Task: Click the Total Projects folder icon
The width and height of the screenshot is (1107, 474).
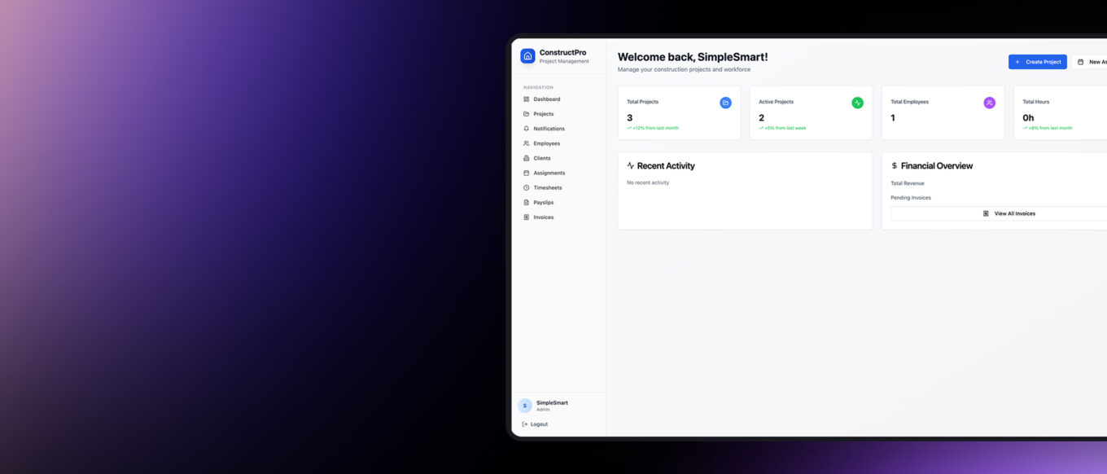Action: [725, 103]
